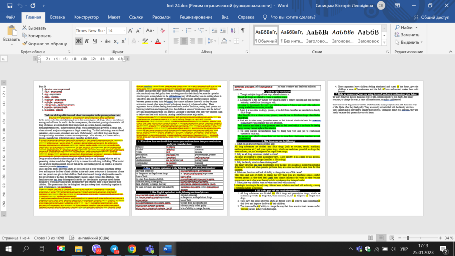Image resolution: width=455 pixels, height=256 pixels.
Task: Switch to the Макет tab
Action: [114, 17]
